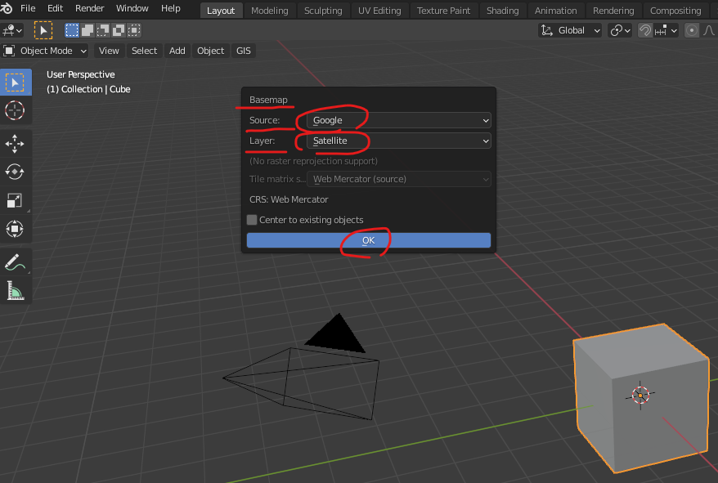Set selection mode to new selection
This screenshot has height=483, width=718.
point(72,31)
